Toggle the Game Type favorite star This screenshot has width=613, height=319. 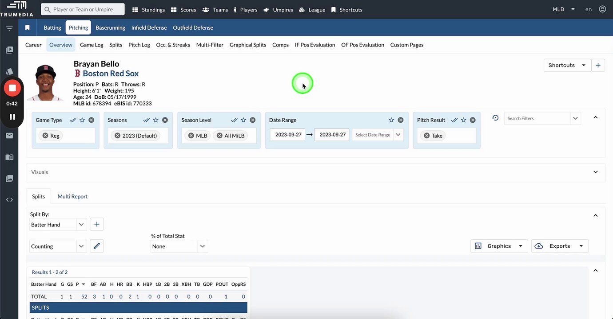tap(82, 120)
